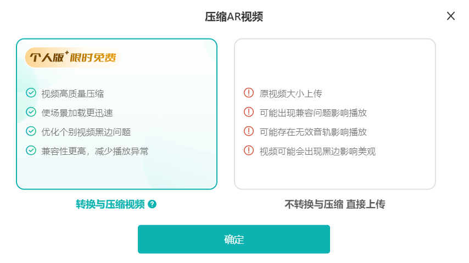Click the text 兼容性更高，减少播放异常
This screenshot has width=469, height=263.
(x=94, y=151)
